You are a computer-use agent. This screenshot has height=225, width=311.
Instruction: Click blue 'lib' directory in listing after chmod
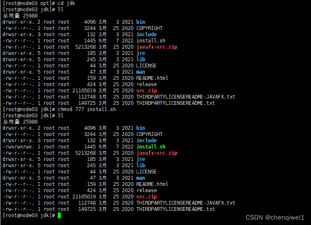tap(141, 166)
